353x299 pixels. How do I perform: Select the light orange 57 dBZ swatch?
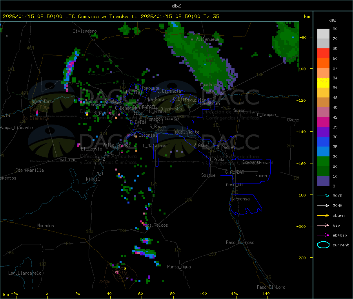pyautogui.click(x=323, y=73)
